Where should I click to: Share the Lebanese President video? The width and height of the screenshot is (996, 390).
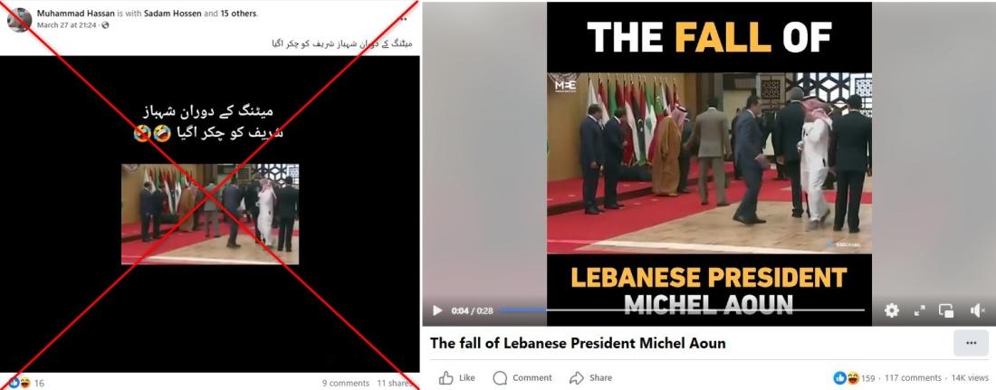point(590,378)
